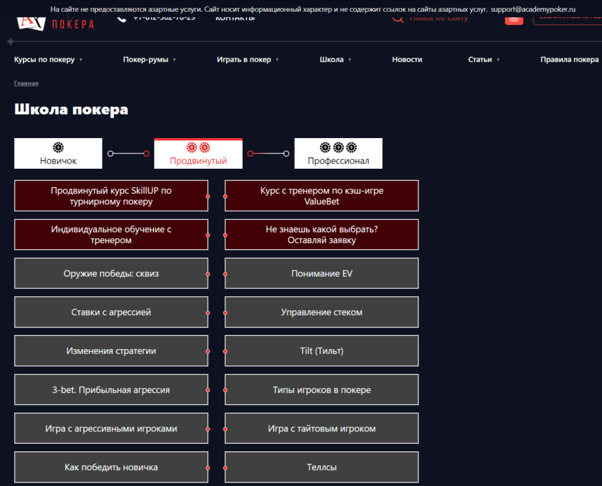Click support@academypoker.ru in the top banner
The image size is (602, 486).
[x=533, y=9]
